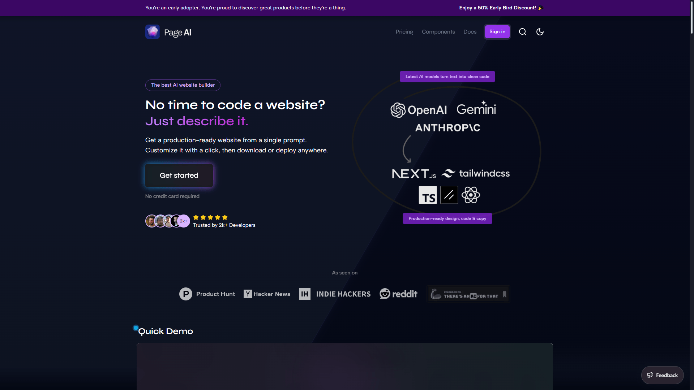The width and height of the screenshot is (694, 390).
Task: Click the Get started button
Action: tap(179, 175)
